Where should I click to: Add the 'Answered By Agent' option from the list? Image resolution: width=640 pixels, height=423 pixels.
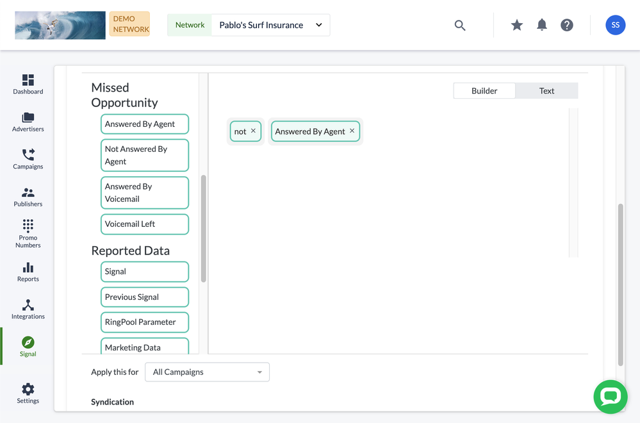[x=145, y=124]
